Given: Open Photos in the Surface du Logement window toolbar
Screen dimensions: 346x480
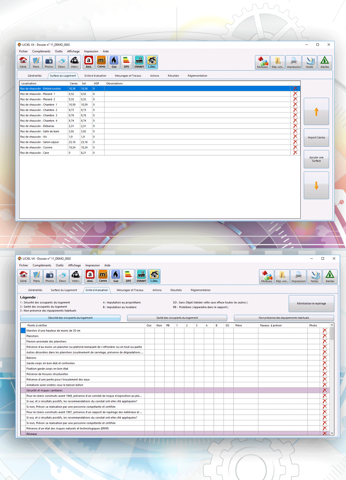Looking at the screenshot, I should (49, 62).
